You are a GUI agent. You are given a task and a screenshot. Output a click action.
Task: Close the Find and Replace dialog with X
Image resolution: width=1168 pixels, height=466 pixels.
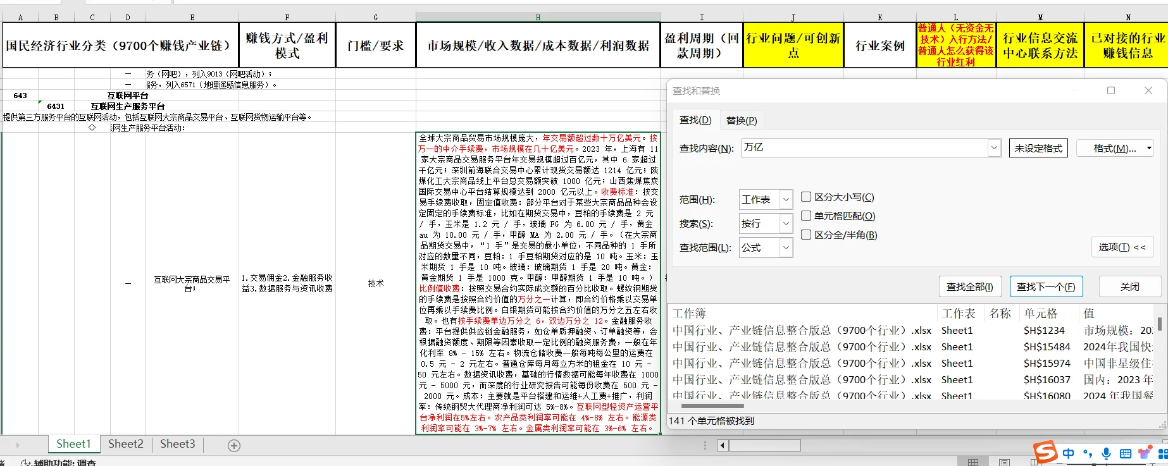[x=1148, y=90]
